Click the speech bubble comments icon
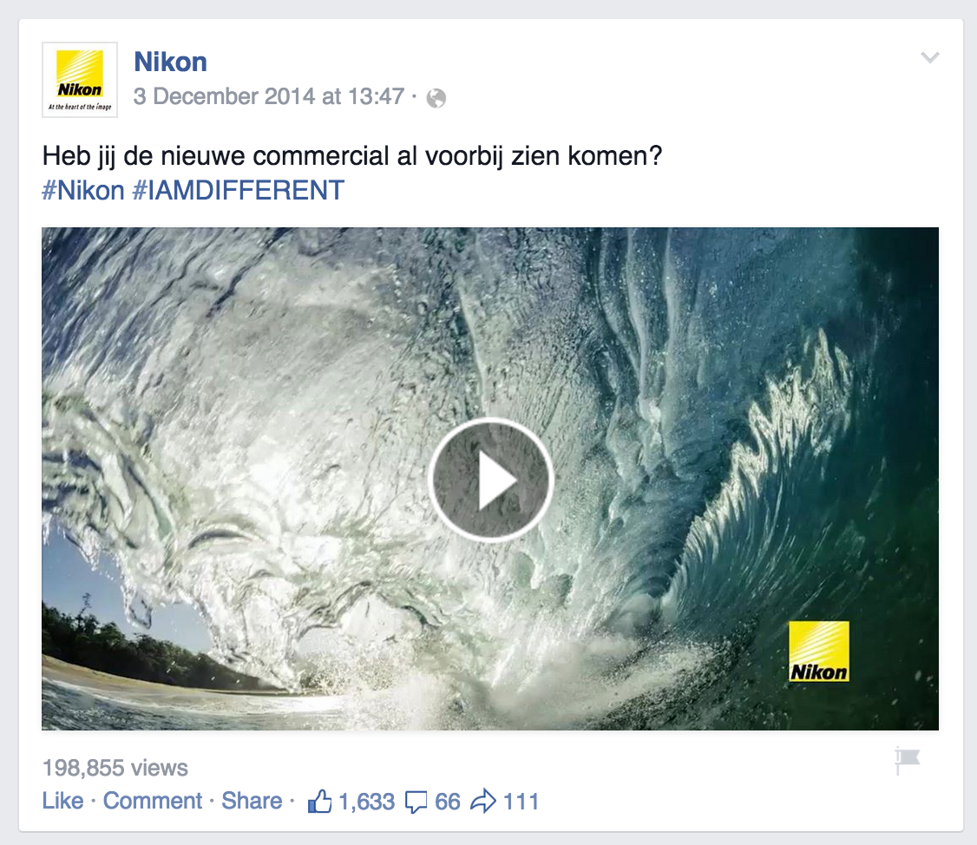 pos(416,802)
